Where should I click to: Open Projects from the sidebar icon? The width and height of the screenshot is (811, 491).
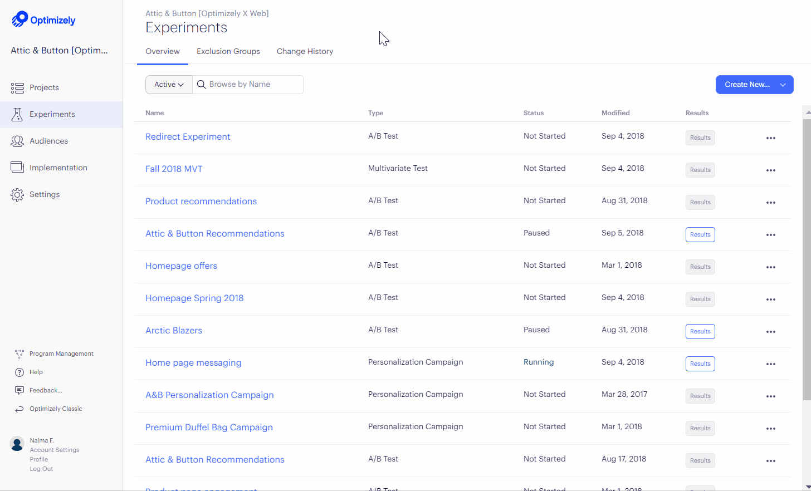17,87
